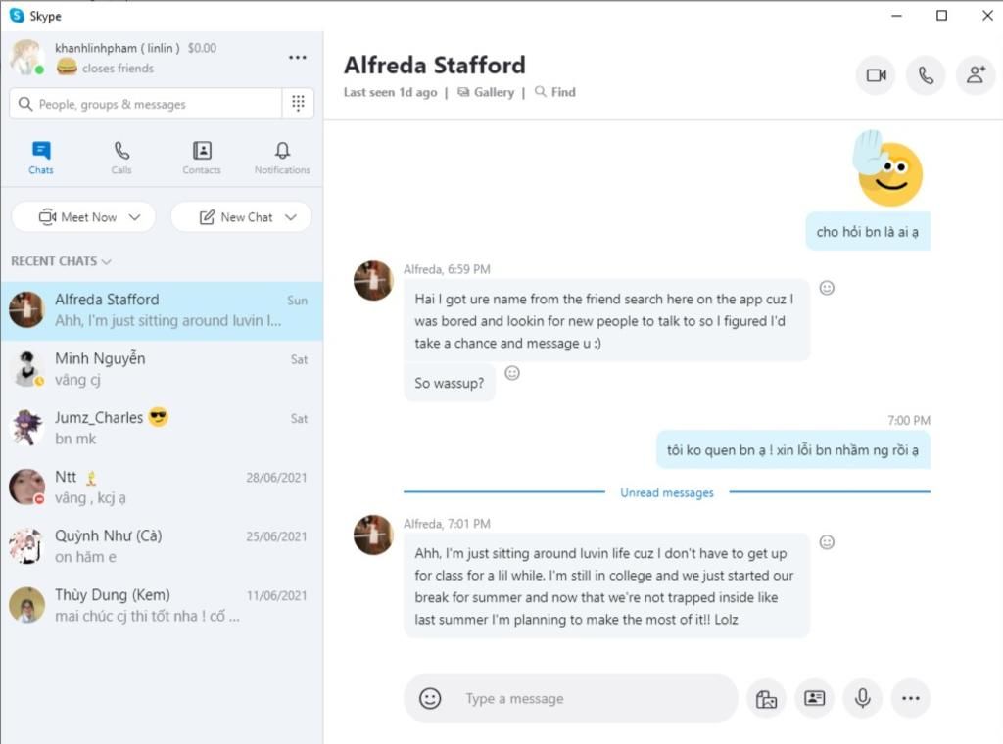
Task: Switch to the Calls tab
Action: click(x=121, y=157)
